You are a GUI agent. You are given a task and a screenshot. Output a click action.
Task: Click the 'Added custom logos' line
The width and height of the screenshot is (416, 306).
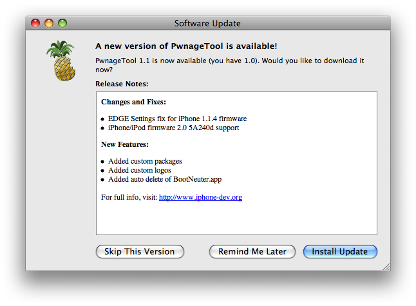click(139, 170)
